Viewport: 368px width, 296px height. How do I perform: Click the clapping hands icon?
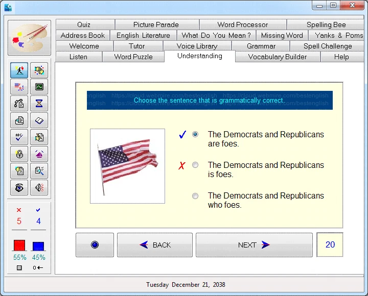(39, 70)
